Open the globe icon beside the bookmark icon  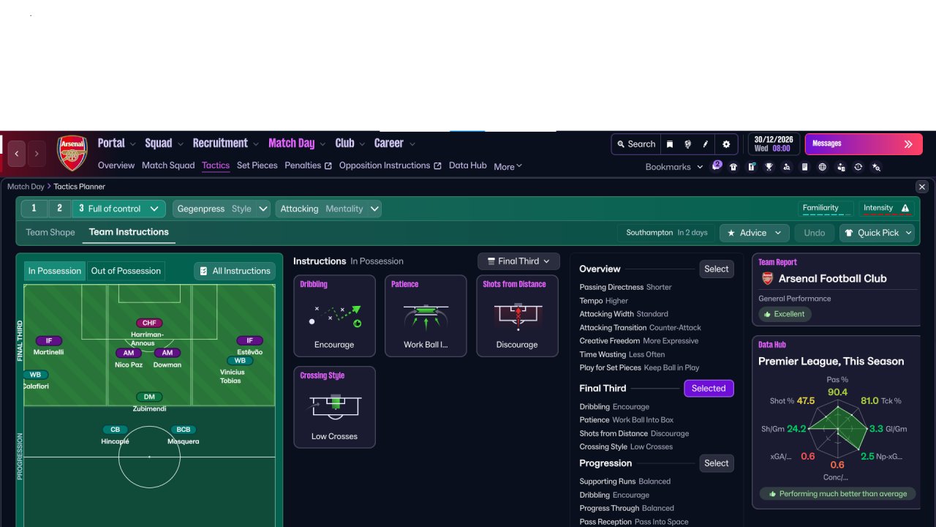tap(687, 144)
